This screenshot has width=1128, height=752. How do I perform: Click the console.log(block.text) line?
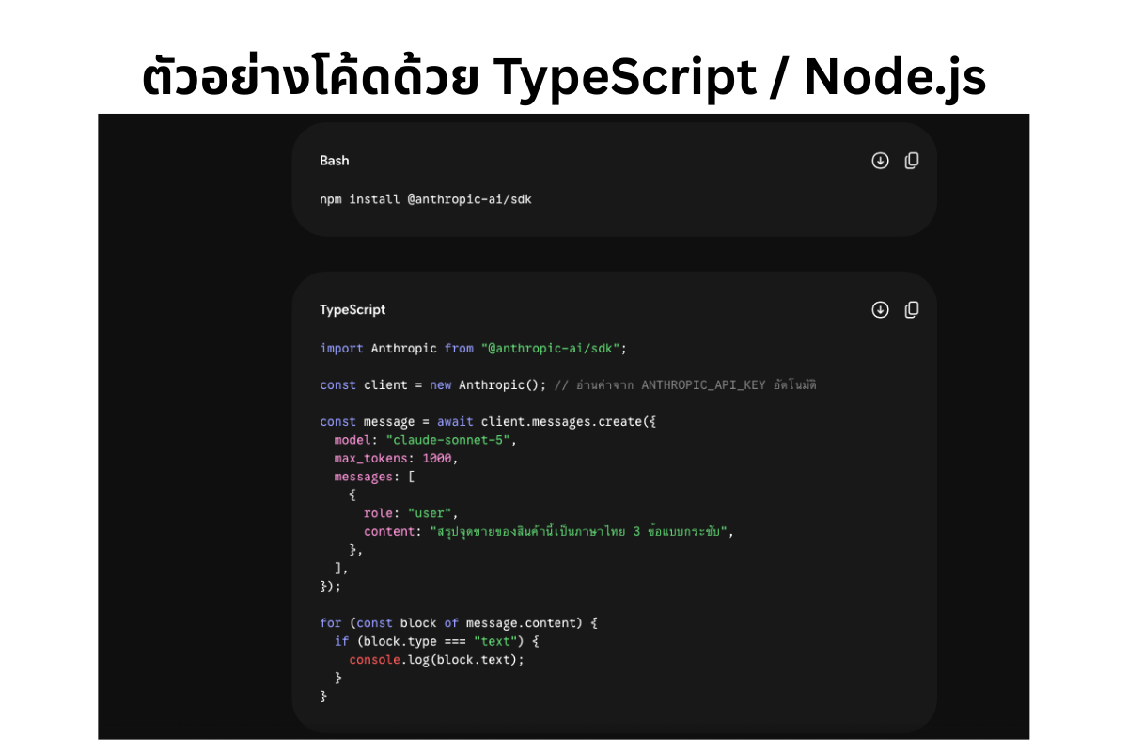click(x=436, y=659)
